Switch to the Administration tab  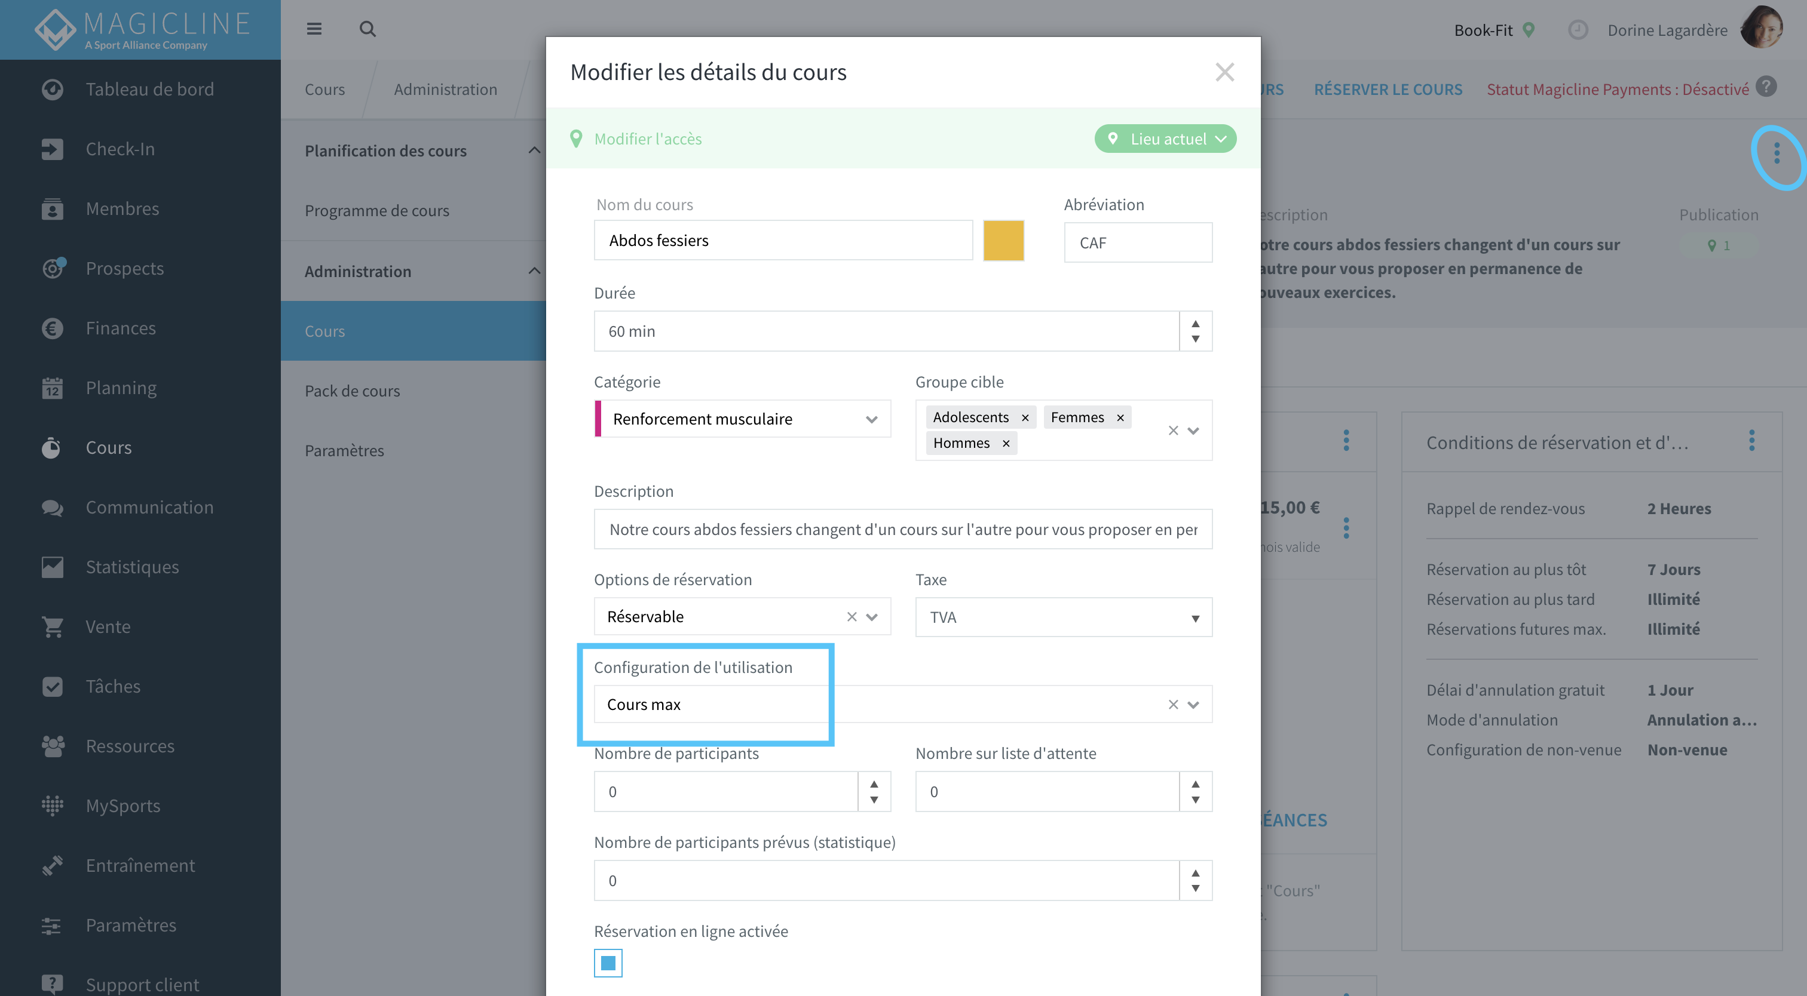(445, 89)
